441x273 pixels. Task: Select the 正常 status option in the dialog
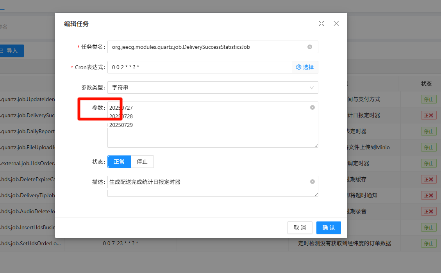point(119,162)
